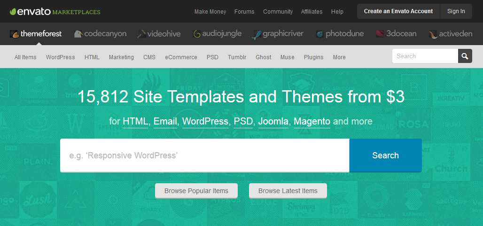483x226 pixels.
Task: Click the WordPress link in the subtitle
Action: pos(205,121)
